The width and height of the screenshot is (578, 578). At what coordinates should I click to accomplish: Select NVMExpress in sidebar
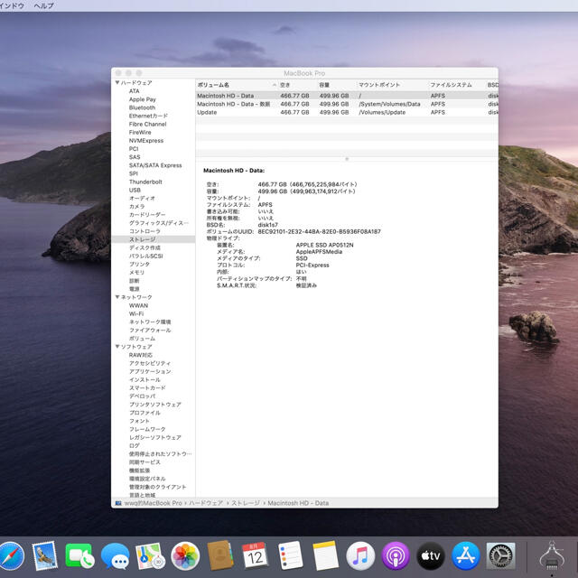click(146, 141)
